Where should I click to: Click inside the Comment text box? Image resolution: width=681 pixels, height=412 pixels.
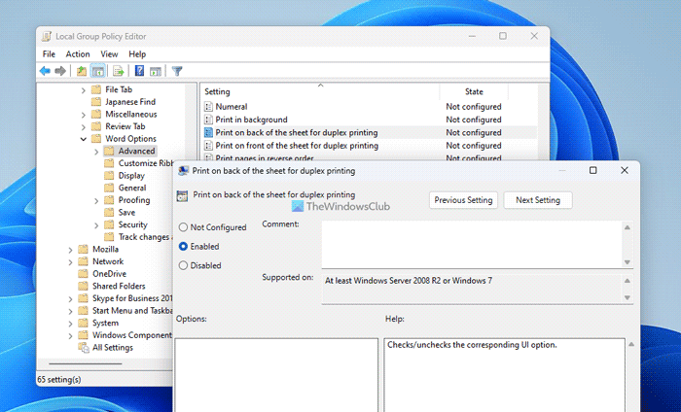click(x=472, y=244)
